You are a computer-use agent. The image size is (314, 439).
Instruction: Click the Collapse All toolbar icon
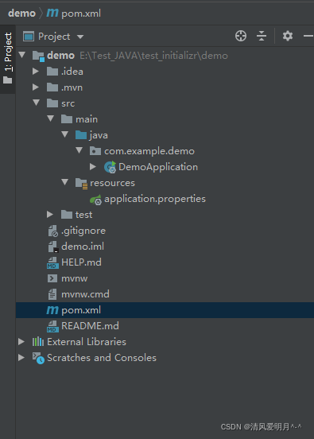(262, 36)
